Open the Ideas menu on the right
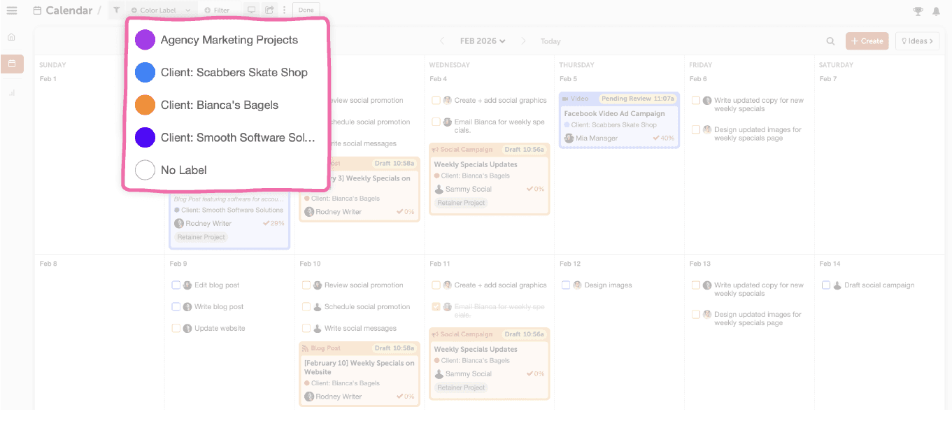 pos(917,41)
